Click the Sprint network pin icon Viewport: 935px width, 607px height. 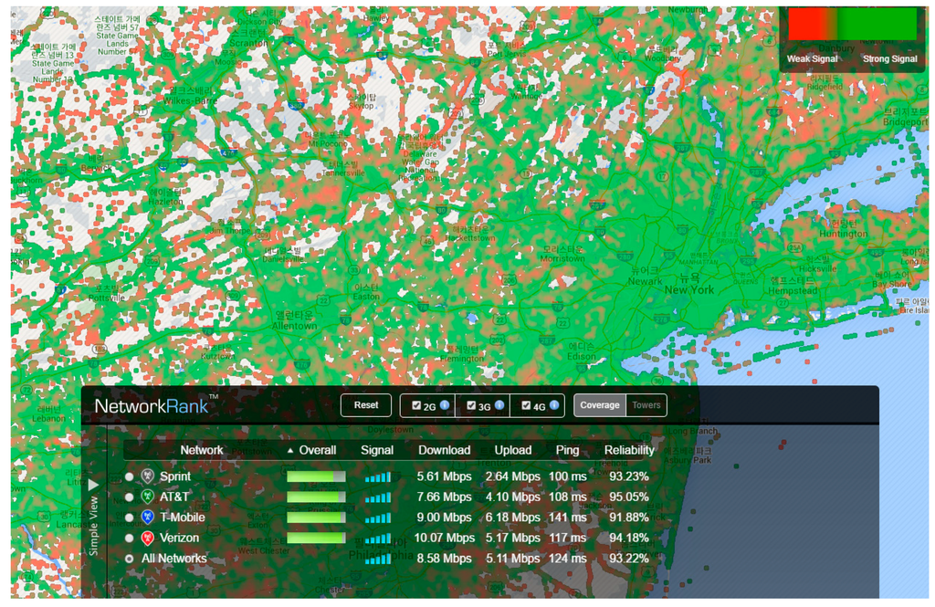click(148, 476)
